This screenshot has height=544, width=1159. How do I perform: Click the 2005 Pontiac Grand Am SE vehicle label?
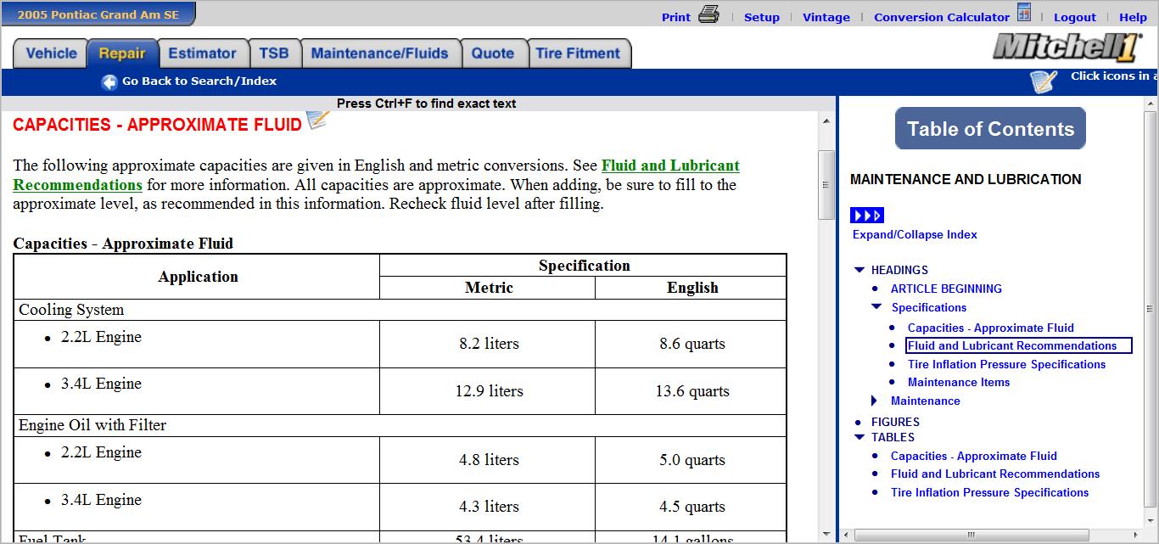[x=98, y=14]
